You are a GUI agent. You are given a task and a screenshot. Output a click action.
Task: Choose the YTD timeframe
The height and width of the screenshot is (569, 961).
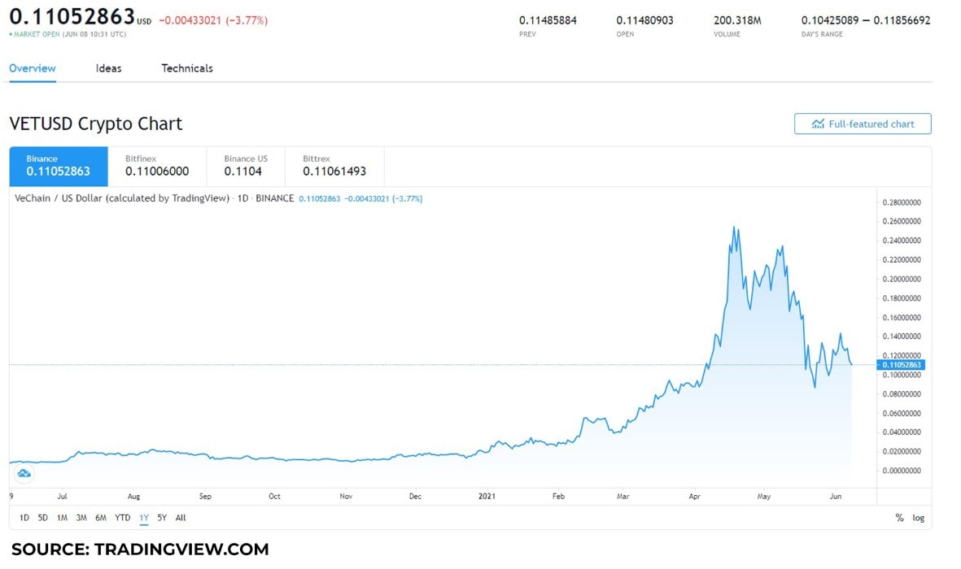pos(122,517)
